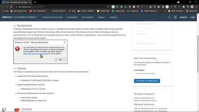Click the vmware Customer Connect logo
Screen dimensions: 199x112
click(x=20, y=17)
